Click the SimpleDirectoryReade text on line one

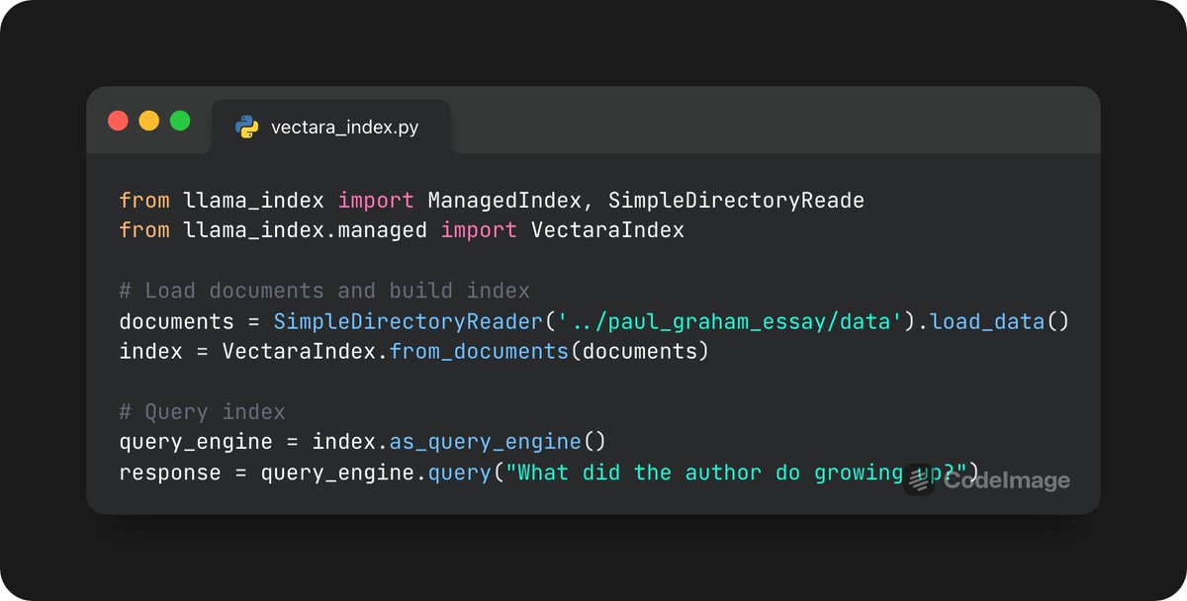736,201
